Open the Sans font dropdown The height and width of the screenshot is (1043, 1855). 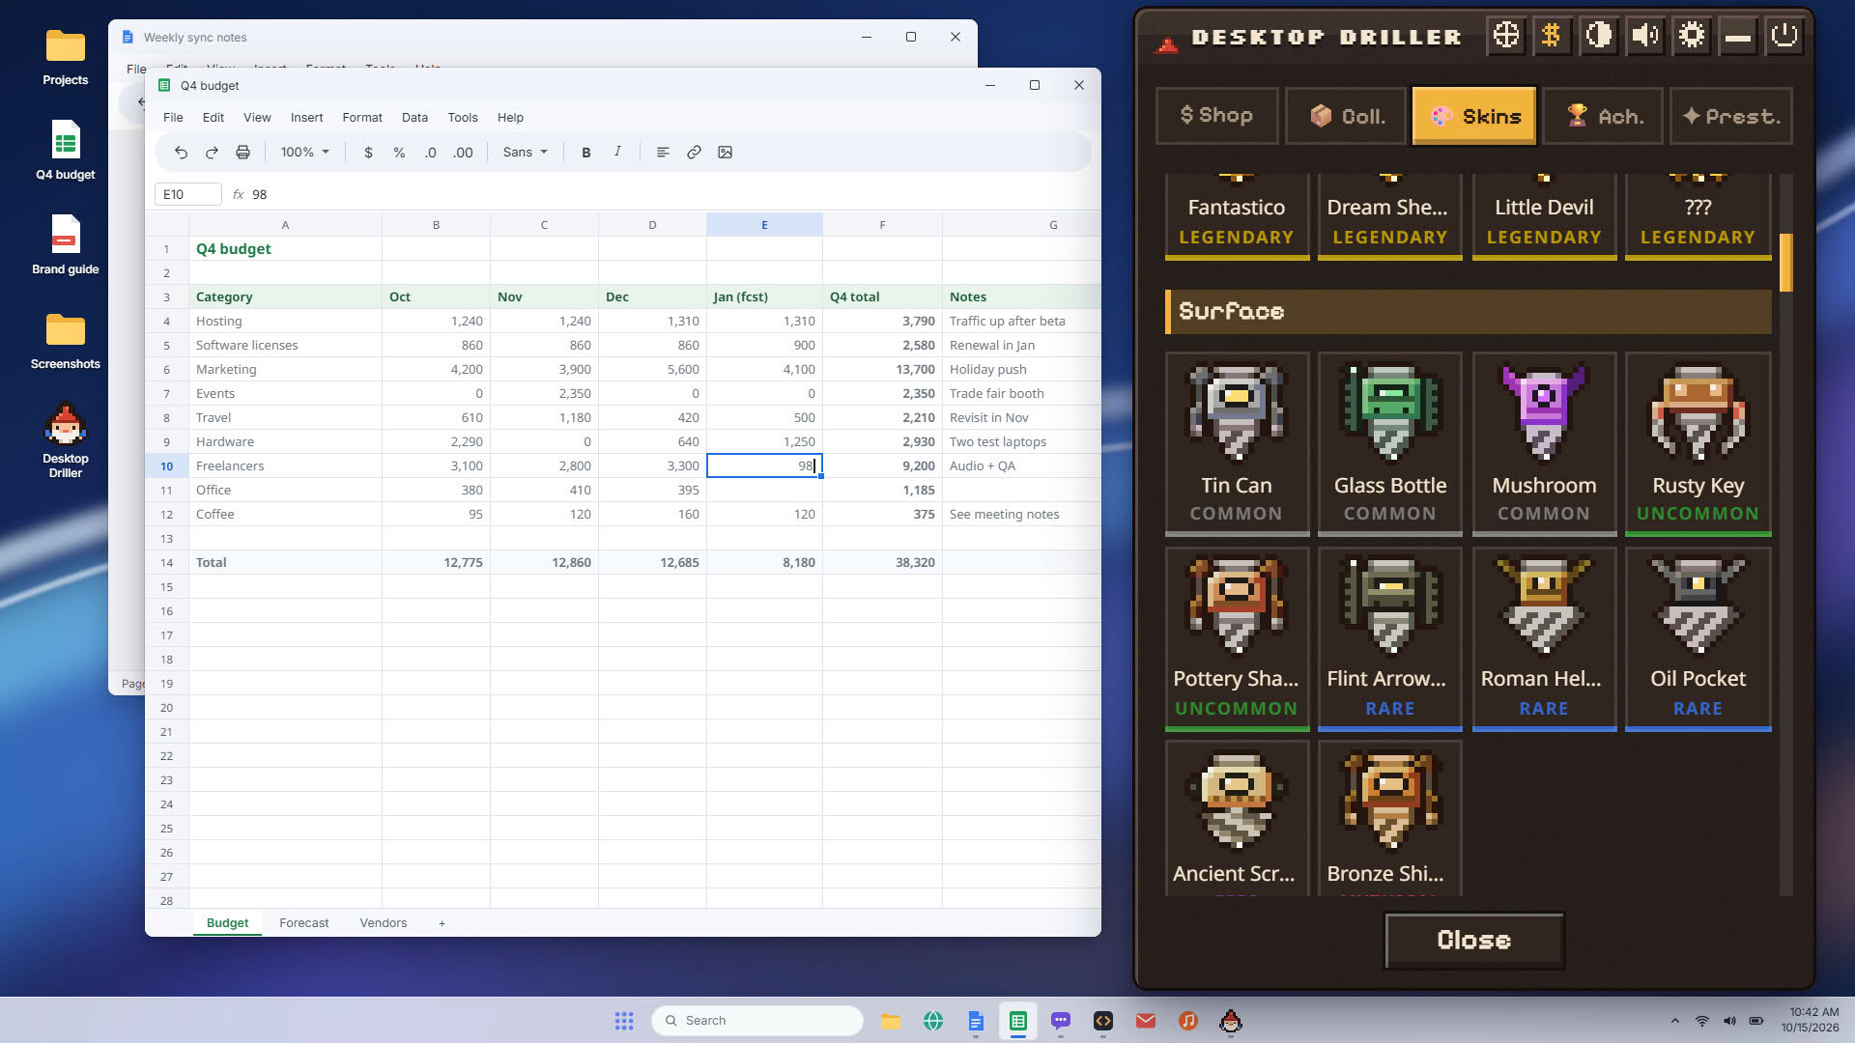click(525, 153)
